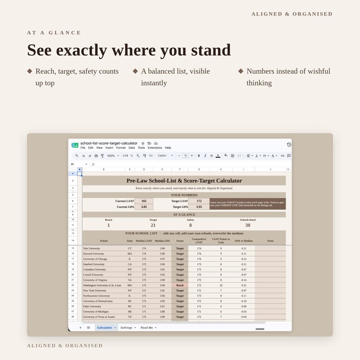Image resolution: width=360 pixels, height=360 pixels.
Task: Open the Name box dropdown arrow
Action: click(x=86, y=164)
